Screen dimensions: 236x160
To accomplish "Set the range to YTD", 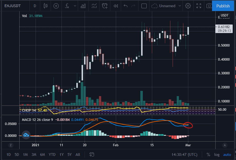I will (52, 154).
